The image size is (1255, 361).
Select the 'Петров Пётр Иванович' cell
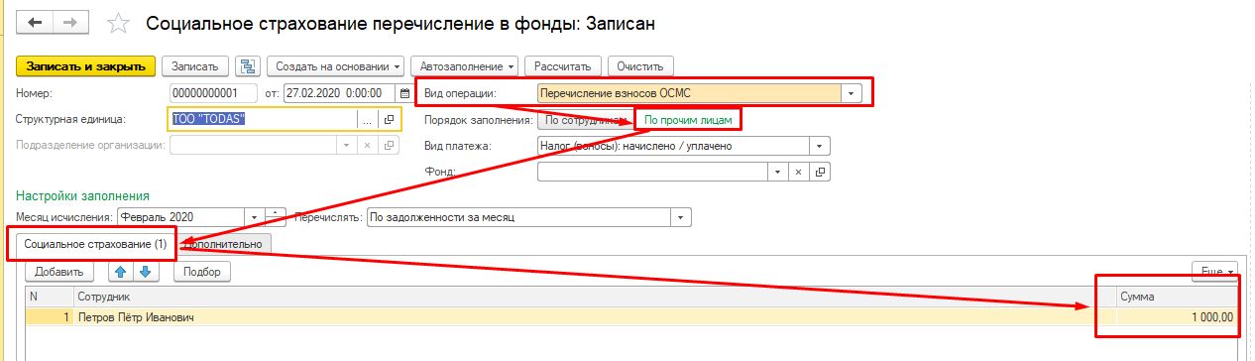595,317
